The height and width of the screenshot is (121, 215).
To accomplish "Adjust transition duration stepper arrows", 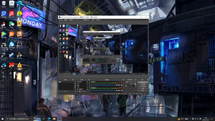I will 136,86.
